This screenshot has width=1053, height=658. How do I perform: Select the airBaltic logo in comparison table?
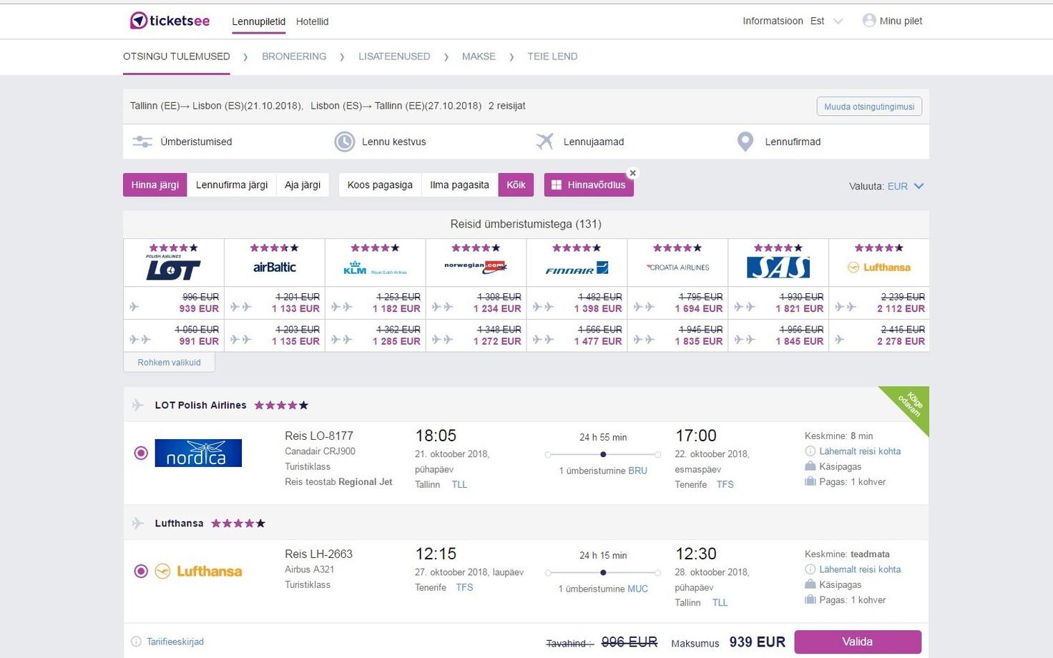click(275, 267)
